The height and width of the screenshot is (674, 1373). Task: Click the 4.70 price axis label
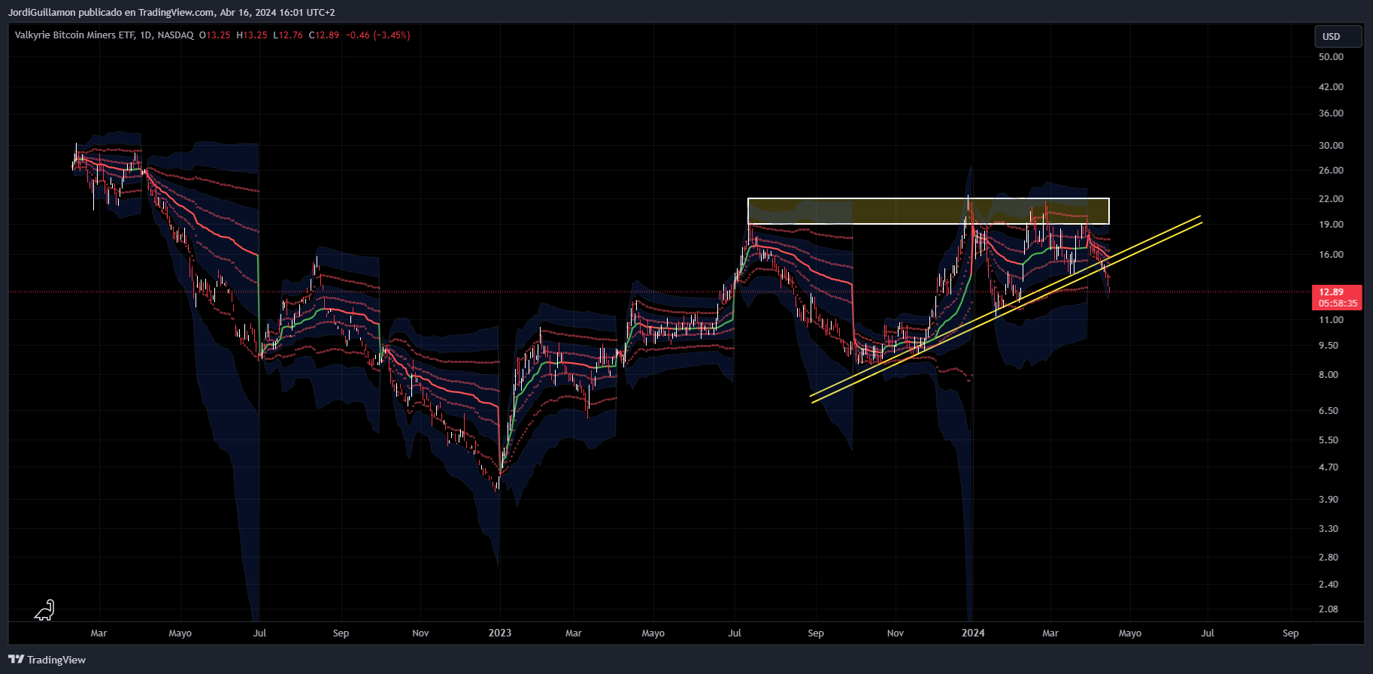pyautogui.click(x=1329, y=467)
